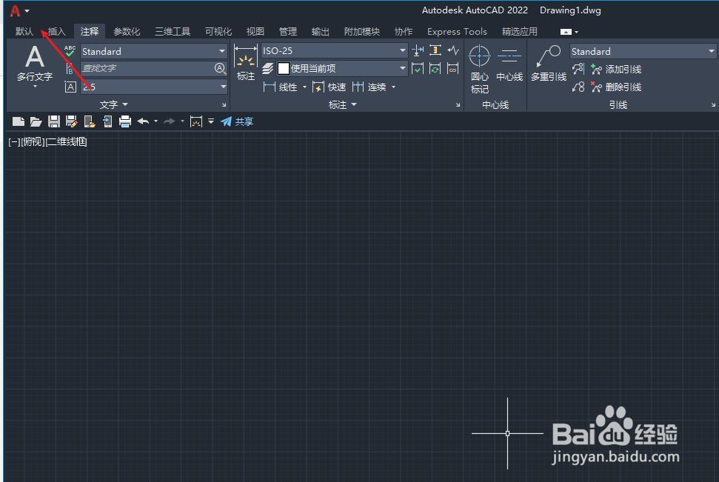Open the 使用当前项 dimension layer dropdown
Image resolution: width=719 pixels, height=482 pixels.
tap(342, 69)
